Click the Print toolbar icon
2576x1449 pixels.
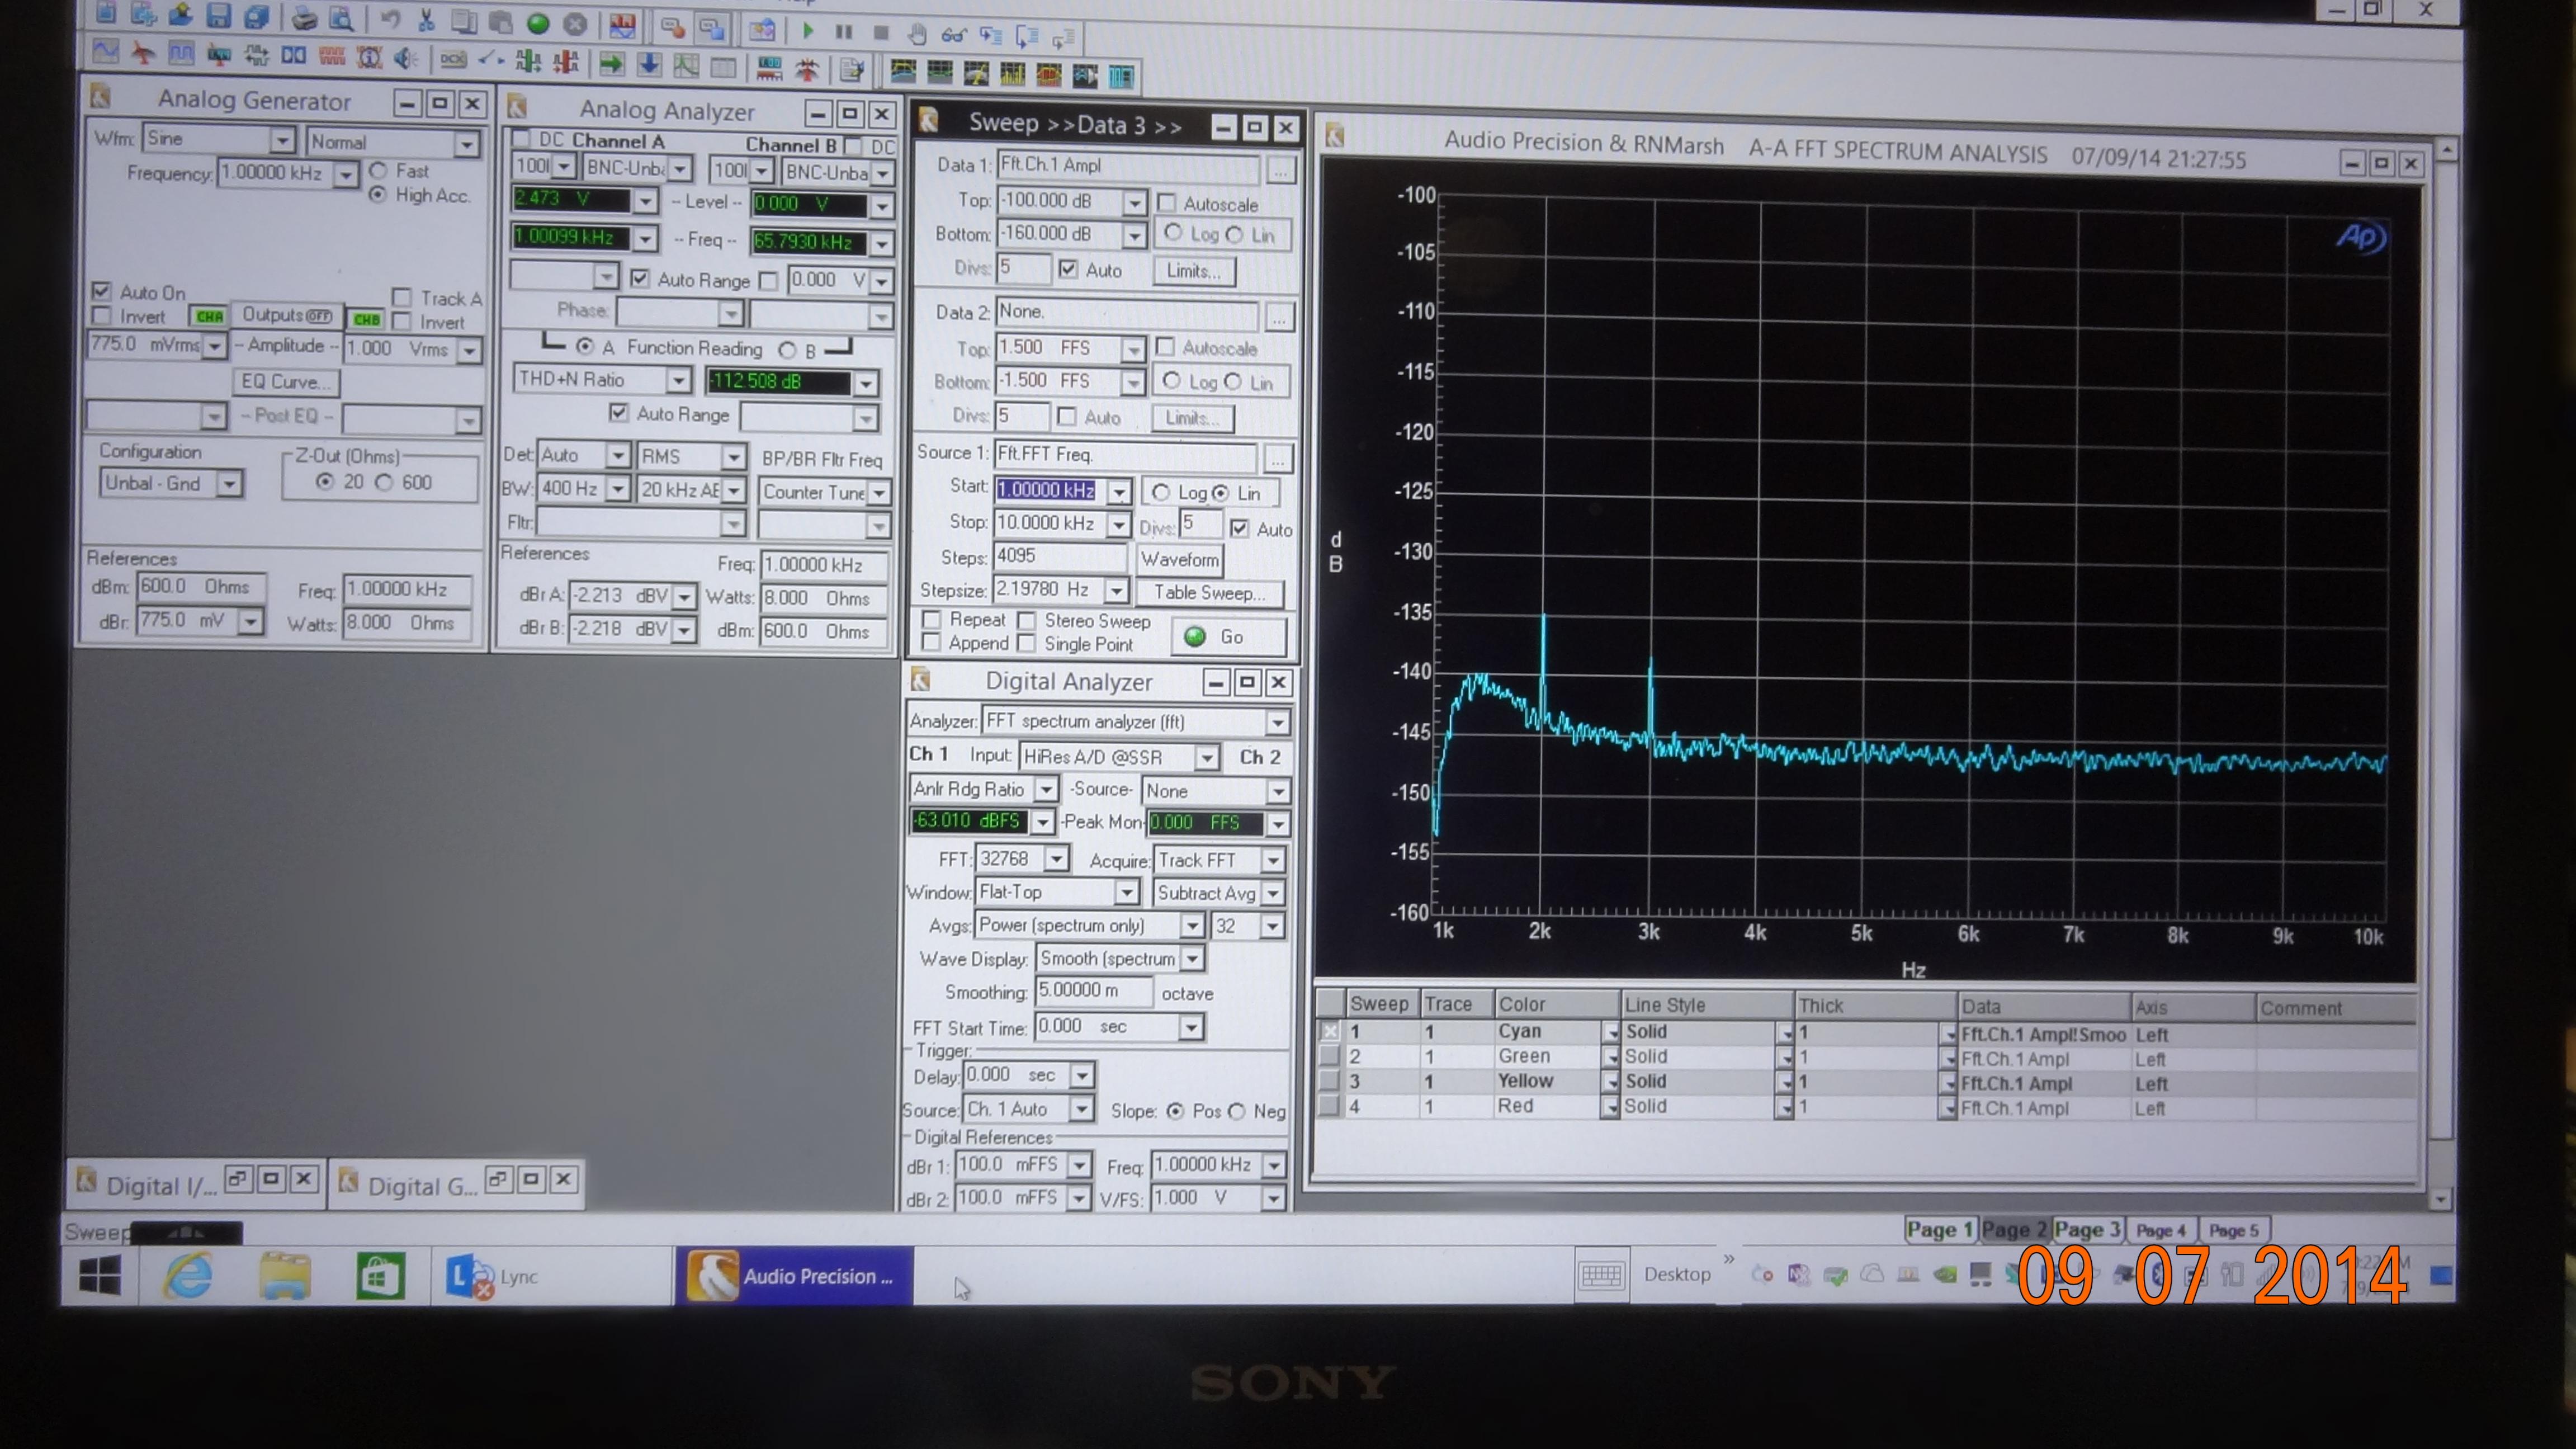coord(304,17)
